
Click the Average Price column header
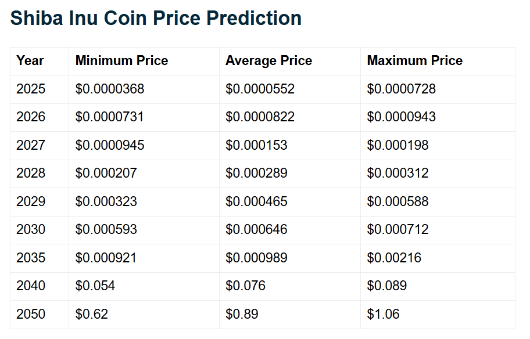(x=268, y=61)
